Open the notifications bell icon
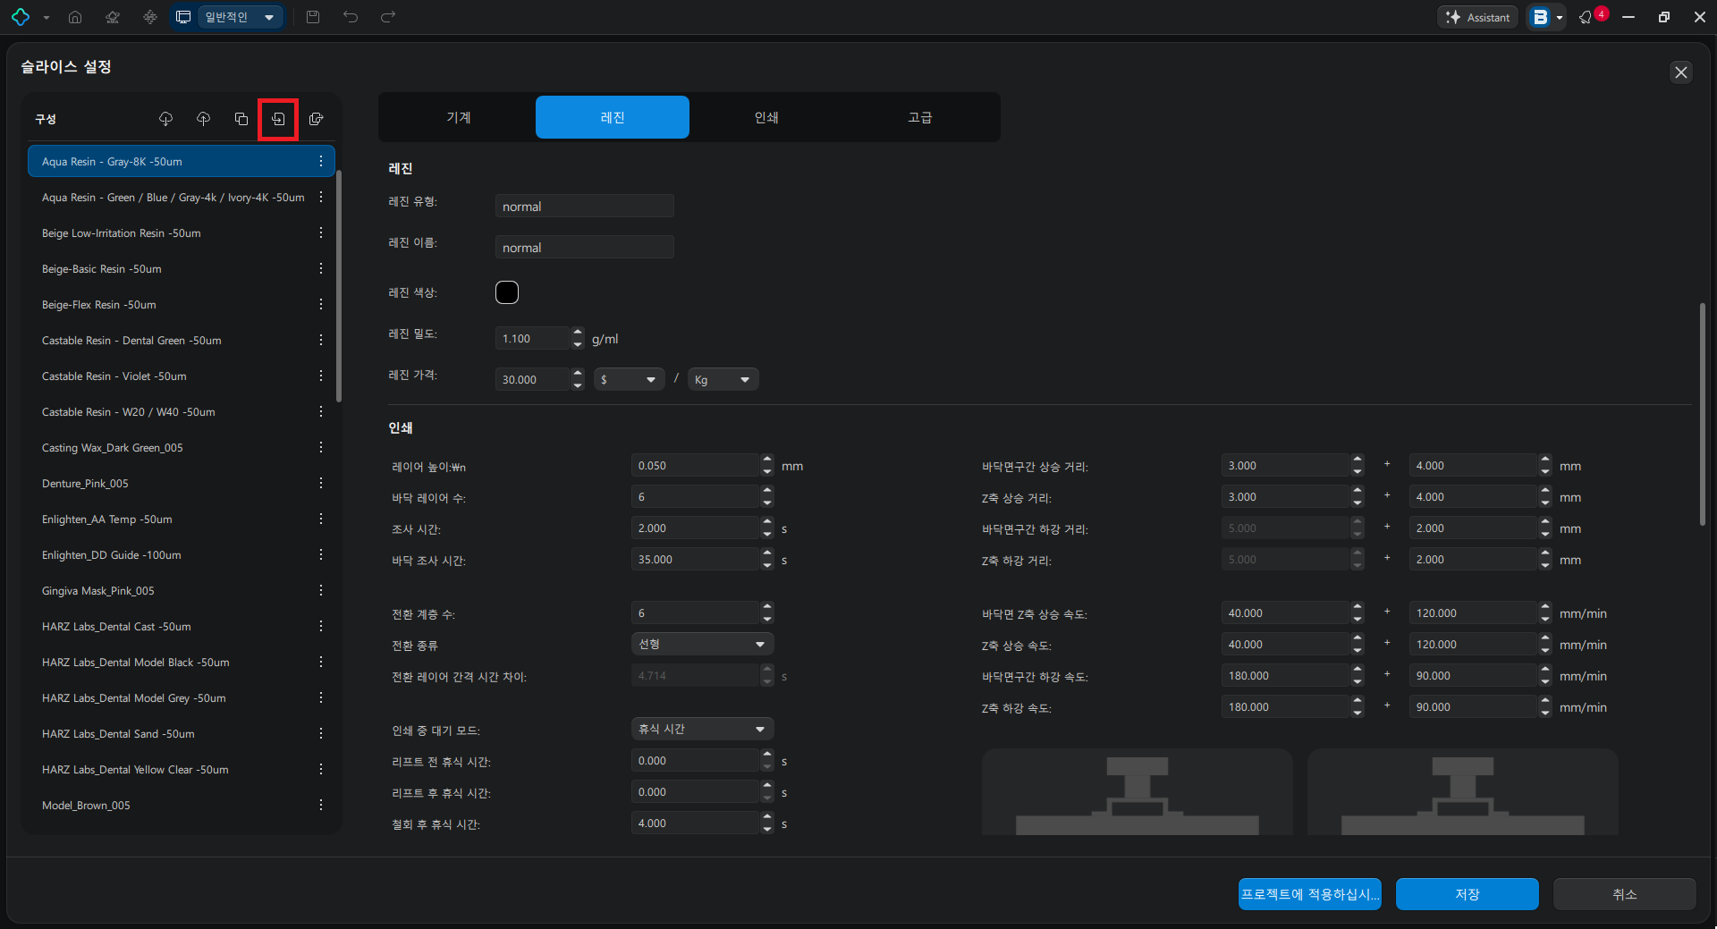The image size is (1717, 929). pos(1586,17)
